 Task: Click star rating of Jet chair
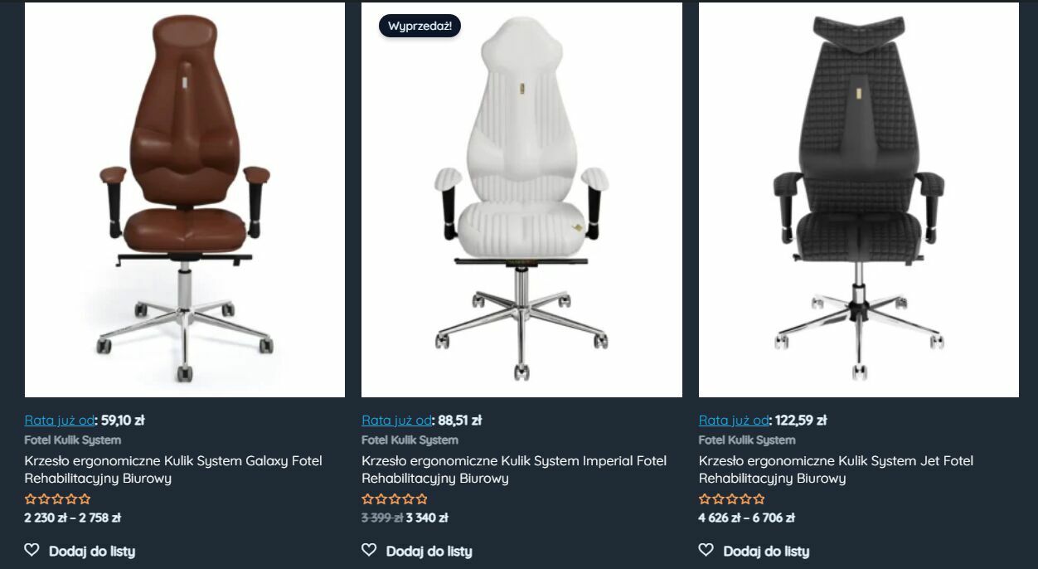click(x=732, y=499)
